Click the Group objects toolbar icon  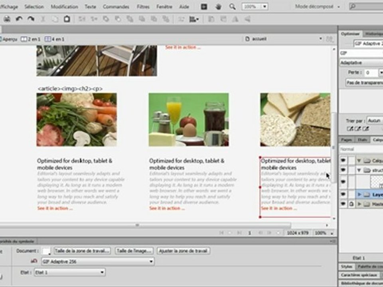(81, 19)
